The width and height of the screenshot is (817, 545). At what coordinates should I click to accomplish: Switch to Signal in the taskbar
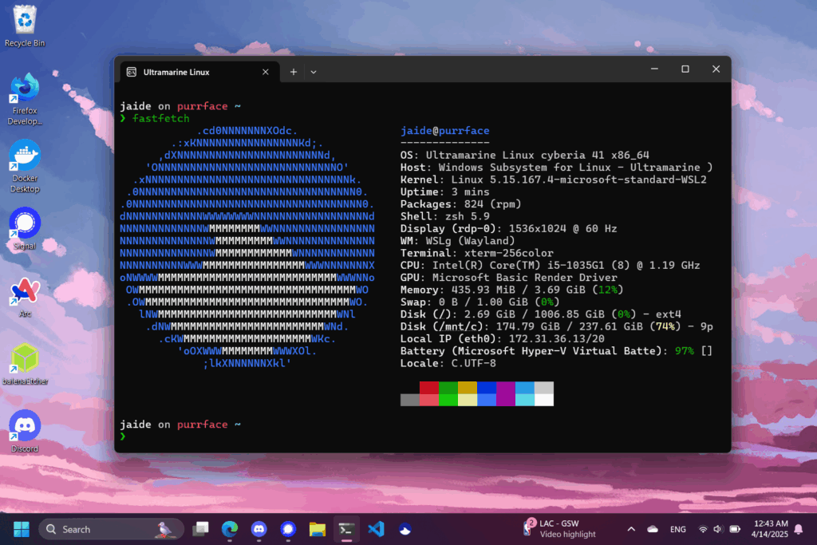click(288, 529)
